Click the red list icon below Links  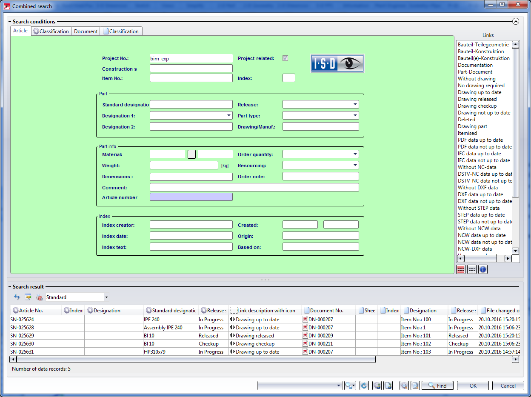[460, 269]
